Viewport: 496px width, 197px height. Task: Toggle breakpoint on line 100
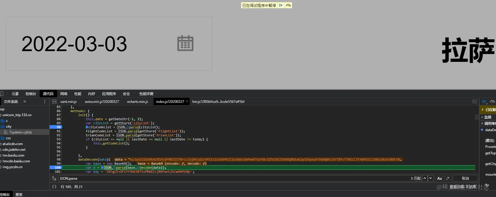(x=56, y=168)
